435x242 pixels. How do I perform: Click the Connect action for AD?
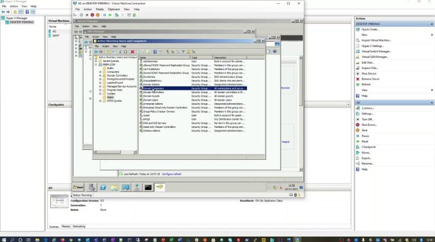[368, 108]
